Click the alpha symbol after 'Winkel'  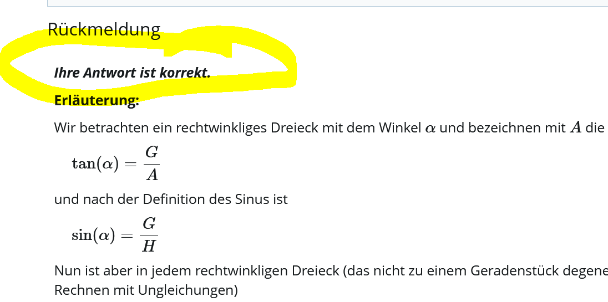tap(430, 129)
